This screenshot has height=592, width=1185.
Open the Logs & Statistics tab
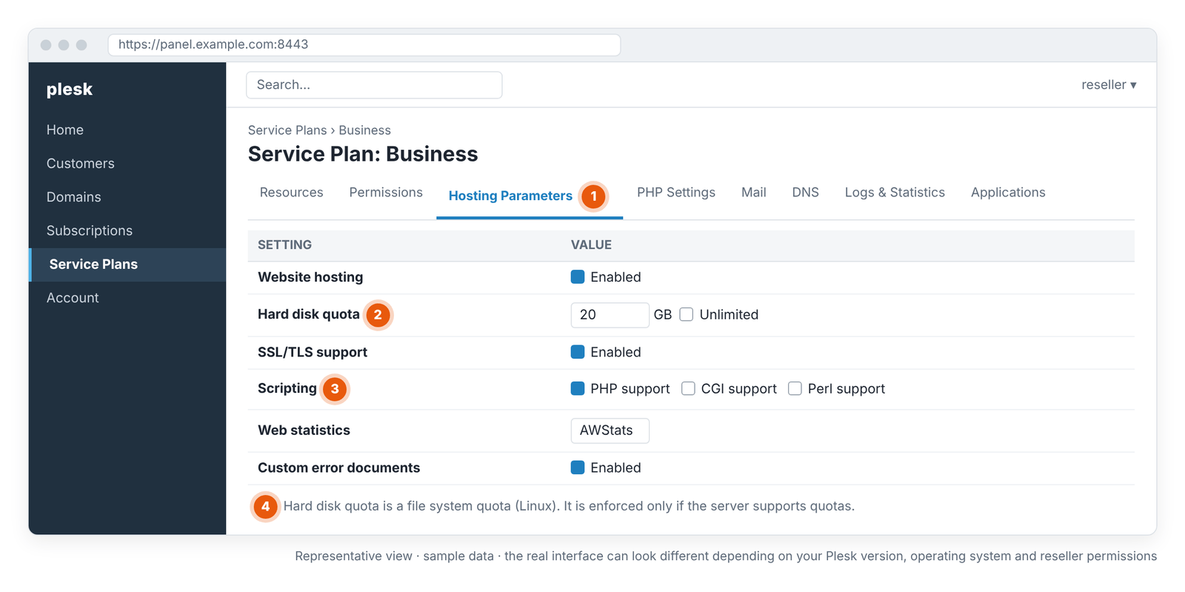pos(895,193)
